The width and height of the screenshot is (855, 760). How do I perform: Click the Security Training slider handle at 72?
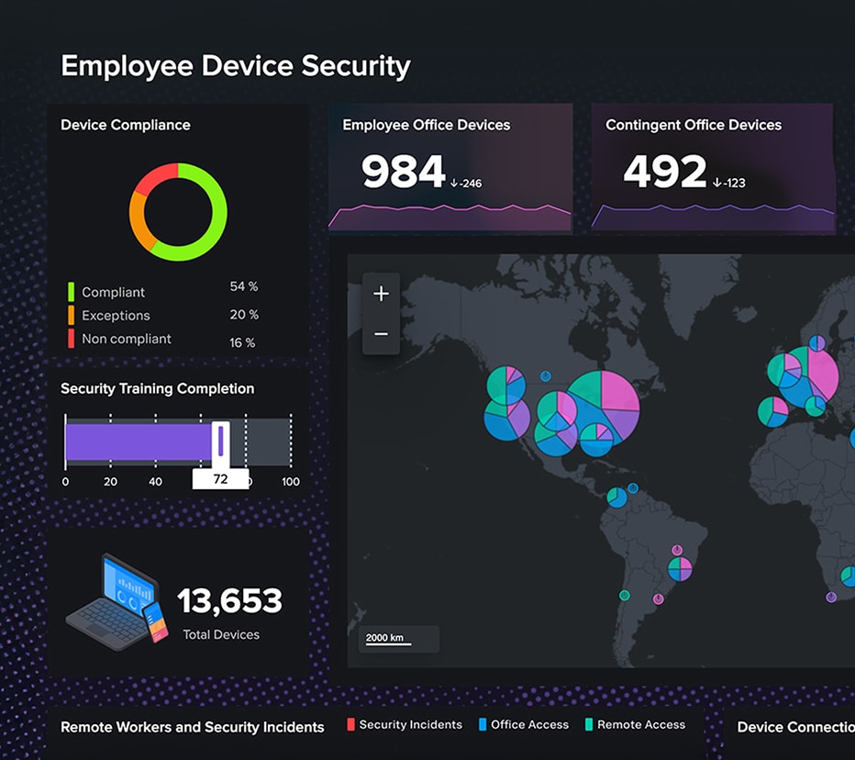[220, 441]
